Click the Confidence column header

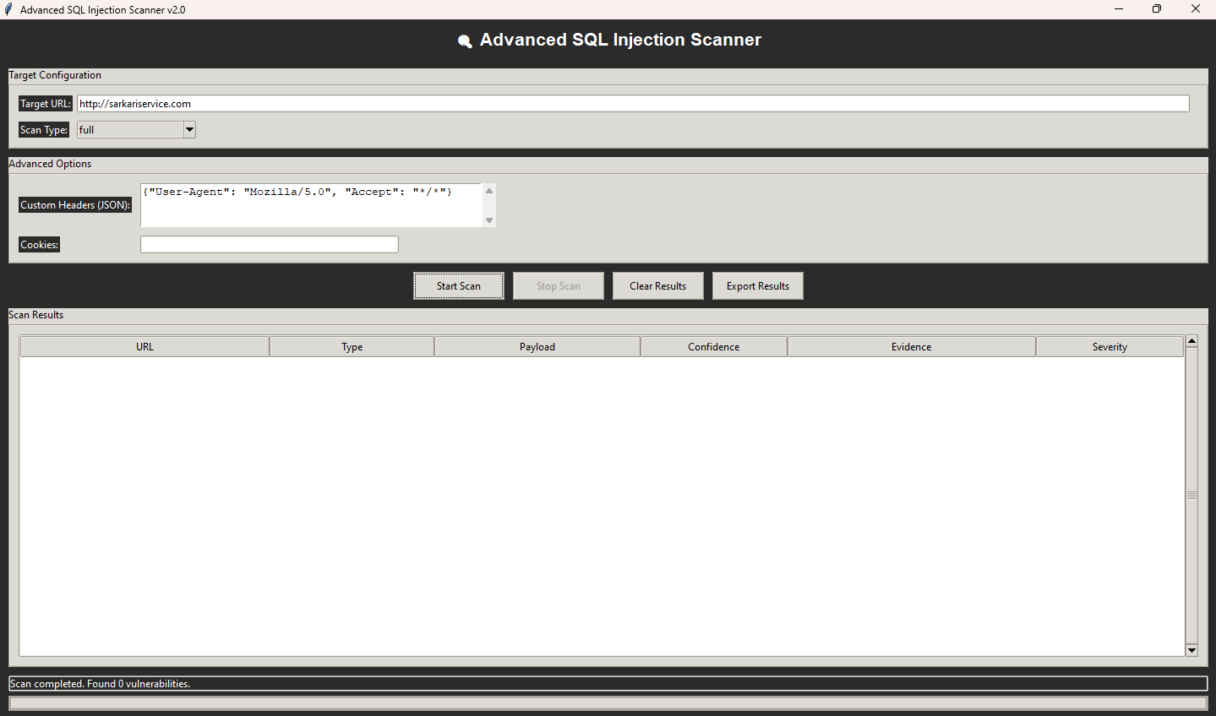coord(713,347)
